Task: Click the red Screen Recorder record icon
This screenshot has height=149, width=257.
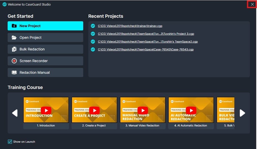Action: pos(14,61)
